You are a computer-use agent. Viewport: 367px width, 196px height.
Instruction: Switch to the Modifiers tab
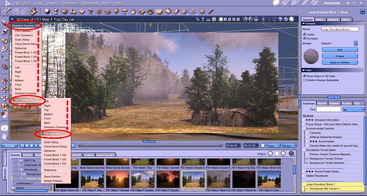333,20
